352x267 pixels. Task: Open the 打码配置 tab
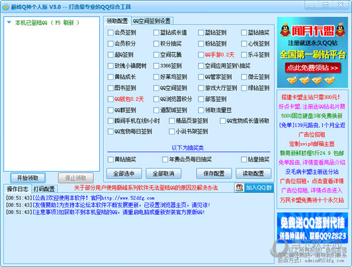click(x=44, y=189)
